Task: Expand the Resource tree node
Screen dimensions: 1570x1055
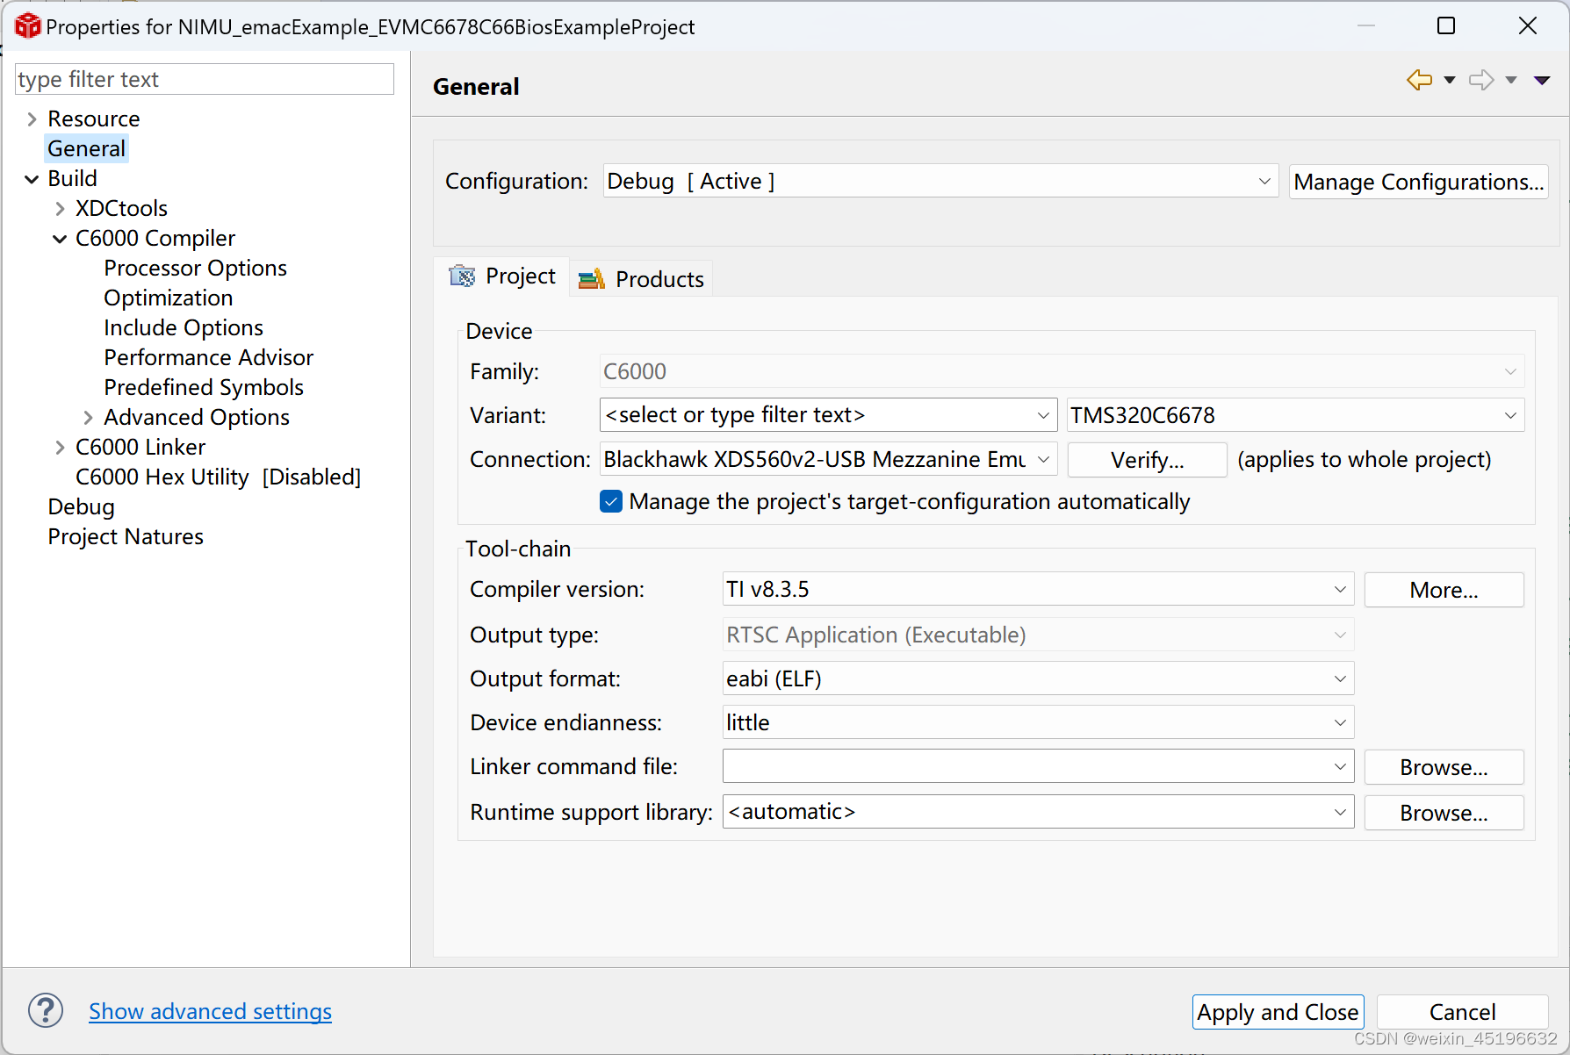Action: (32, 119)
